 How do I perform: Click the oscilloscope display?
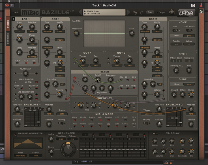(104, 33)
